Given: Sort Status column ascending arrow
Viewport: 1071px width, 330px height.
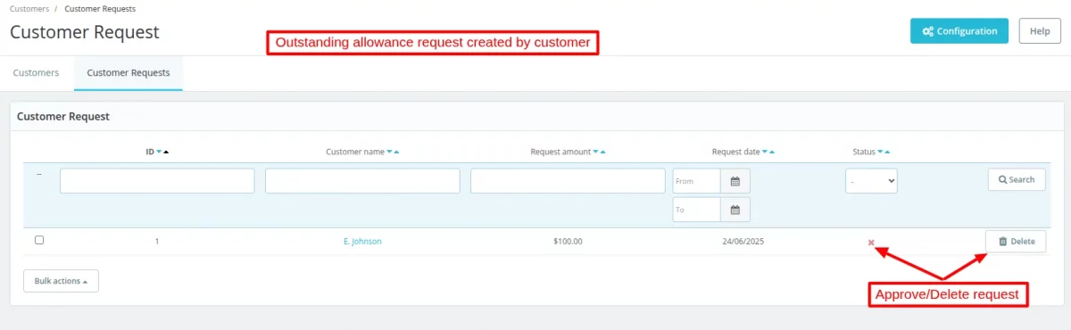Looking at the screenshot, I should coord(887,153).
